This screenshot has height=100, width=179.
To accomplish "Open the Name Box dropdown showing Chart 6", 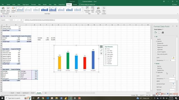I will pyautogui.click(x=9, y=20).
